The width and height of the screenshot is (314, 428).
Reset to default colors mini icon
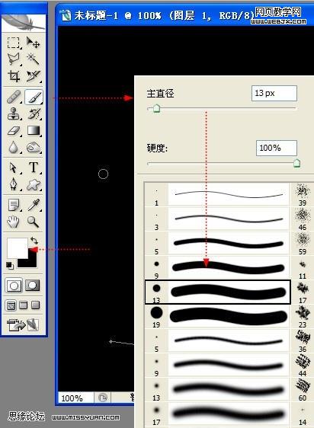coord(10,265)
